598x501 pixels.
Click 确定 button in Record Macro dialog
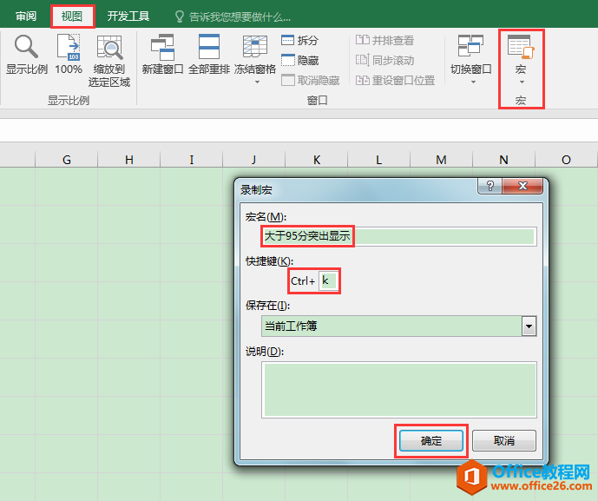[x=431, y=441]
